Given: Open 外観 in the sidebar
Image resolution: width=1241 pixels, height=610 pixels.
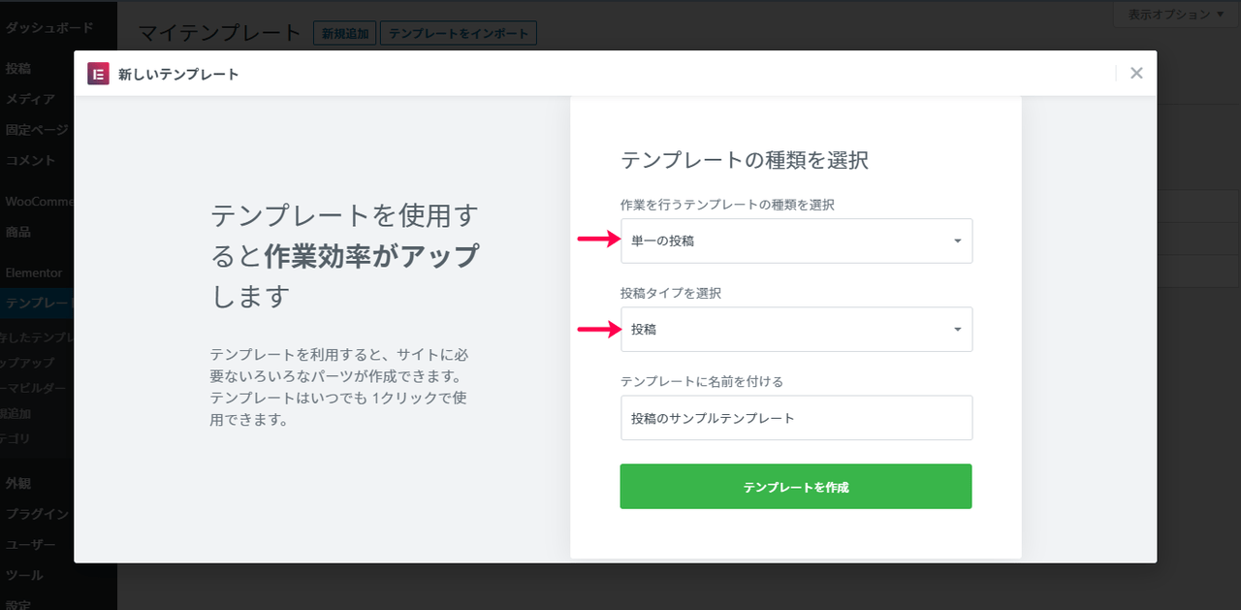Looking at the screenshot, I should tap(18, 483).
